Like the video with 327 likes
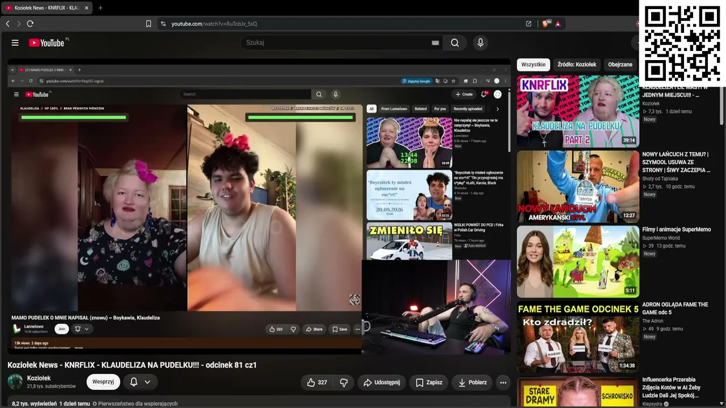 (x=317, y=382)
